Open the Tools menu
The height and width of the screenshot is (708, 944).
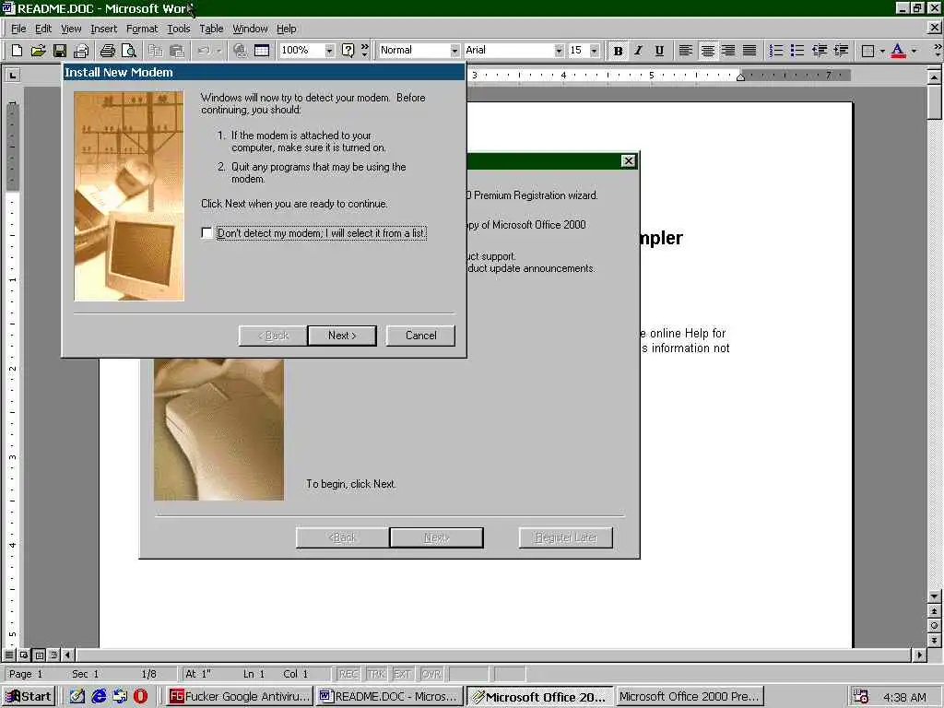click(178, 29)
